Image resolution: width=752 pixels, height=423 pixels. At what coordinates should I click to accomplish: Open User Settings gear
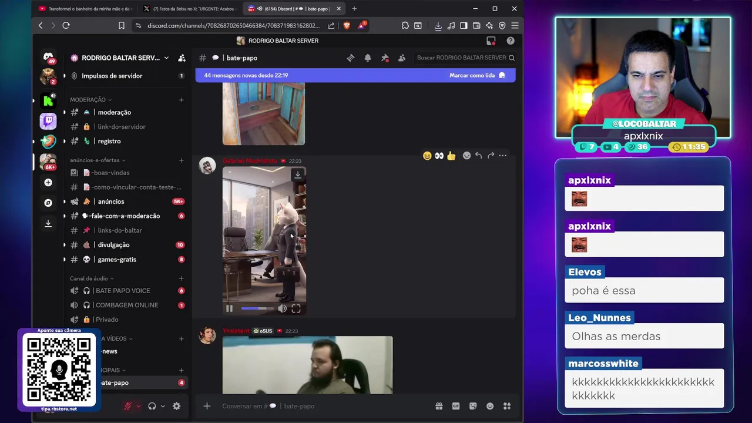176,406
